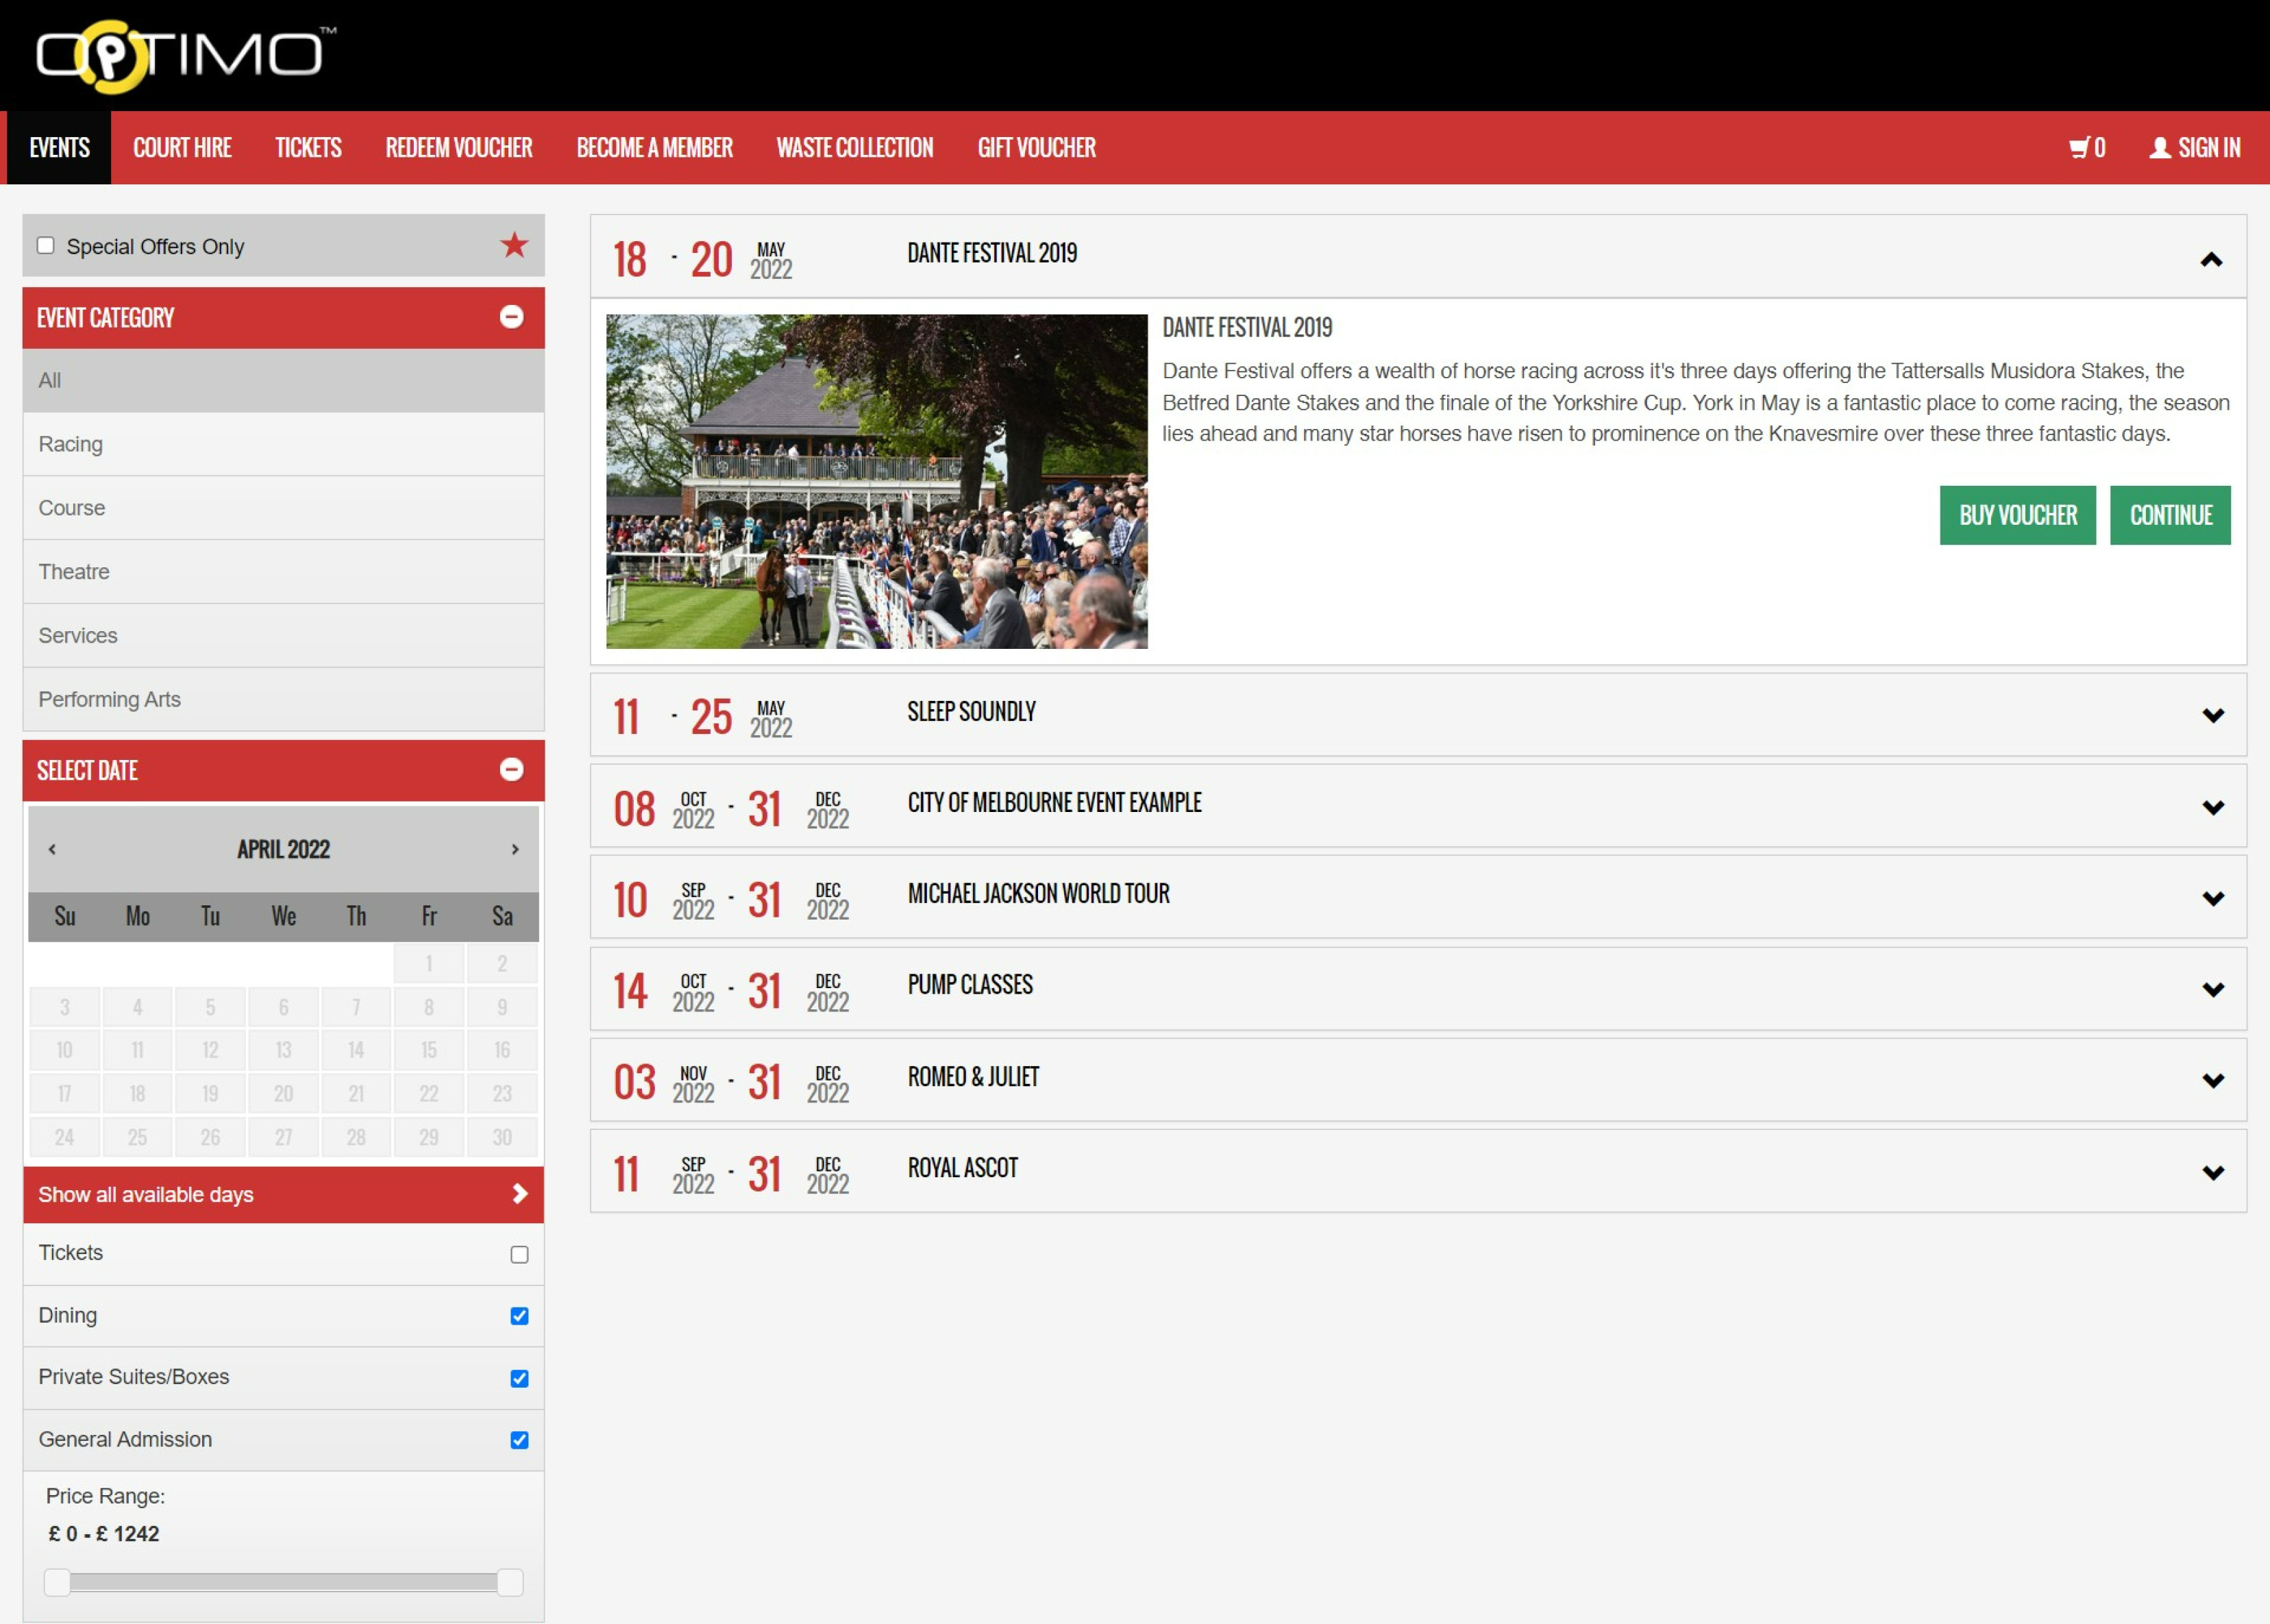Open the shopping cart icon

click(2079, 148)
